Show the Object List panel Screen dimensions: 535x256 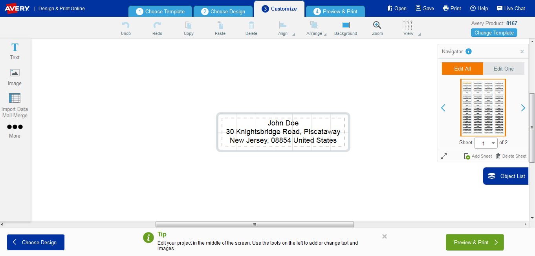pos(506,176)
